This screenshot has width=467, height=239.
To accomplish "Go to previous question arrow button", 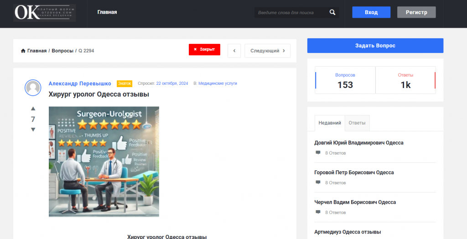I will coord(234,51).
